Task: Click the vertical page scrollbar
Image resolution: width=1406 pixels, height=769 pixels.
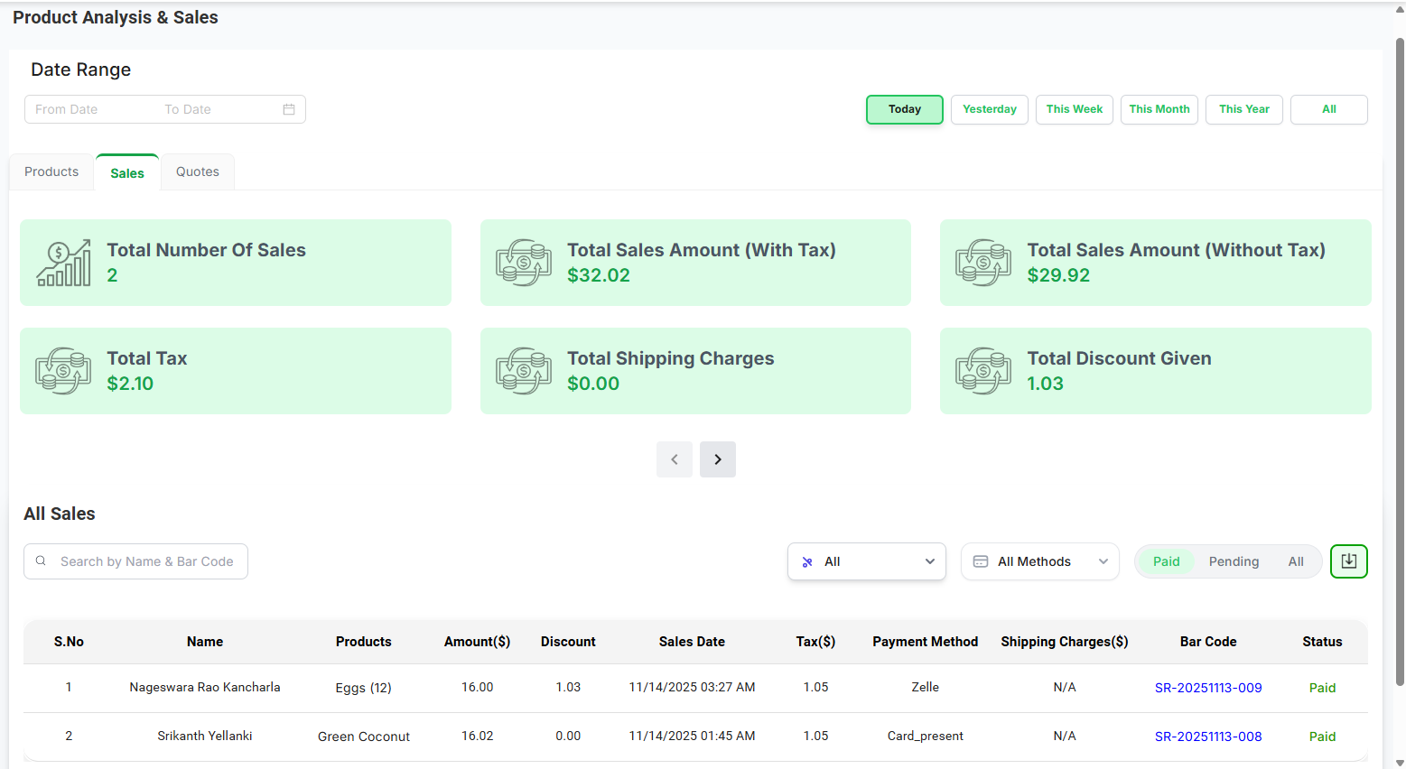Action: (x=1400, y=361)
